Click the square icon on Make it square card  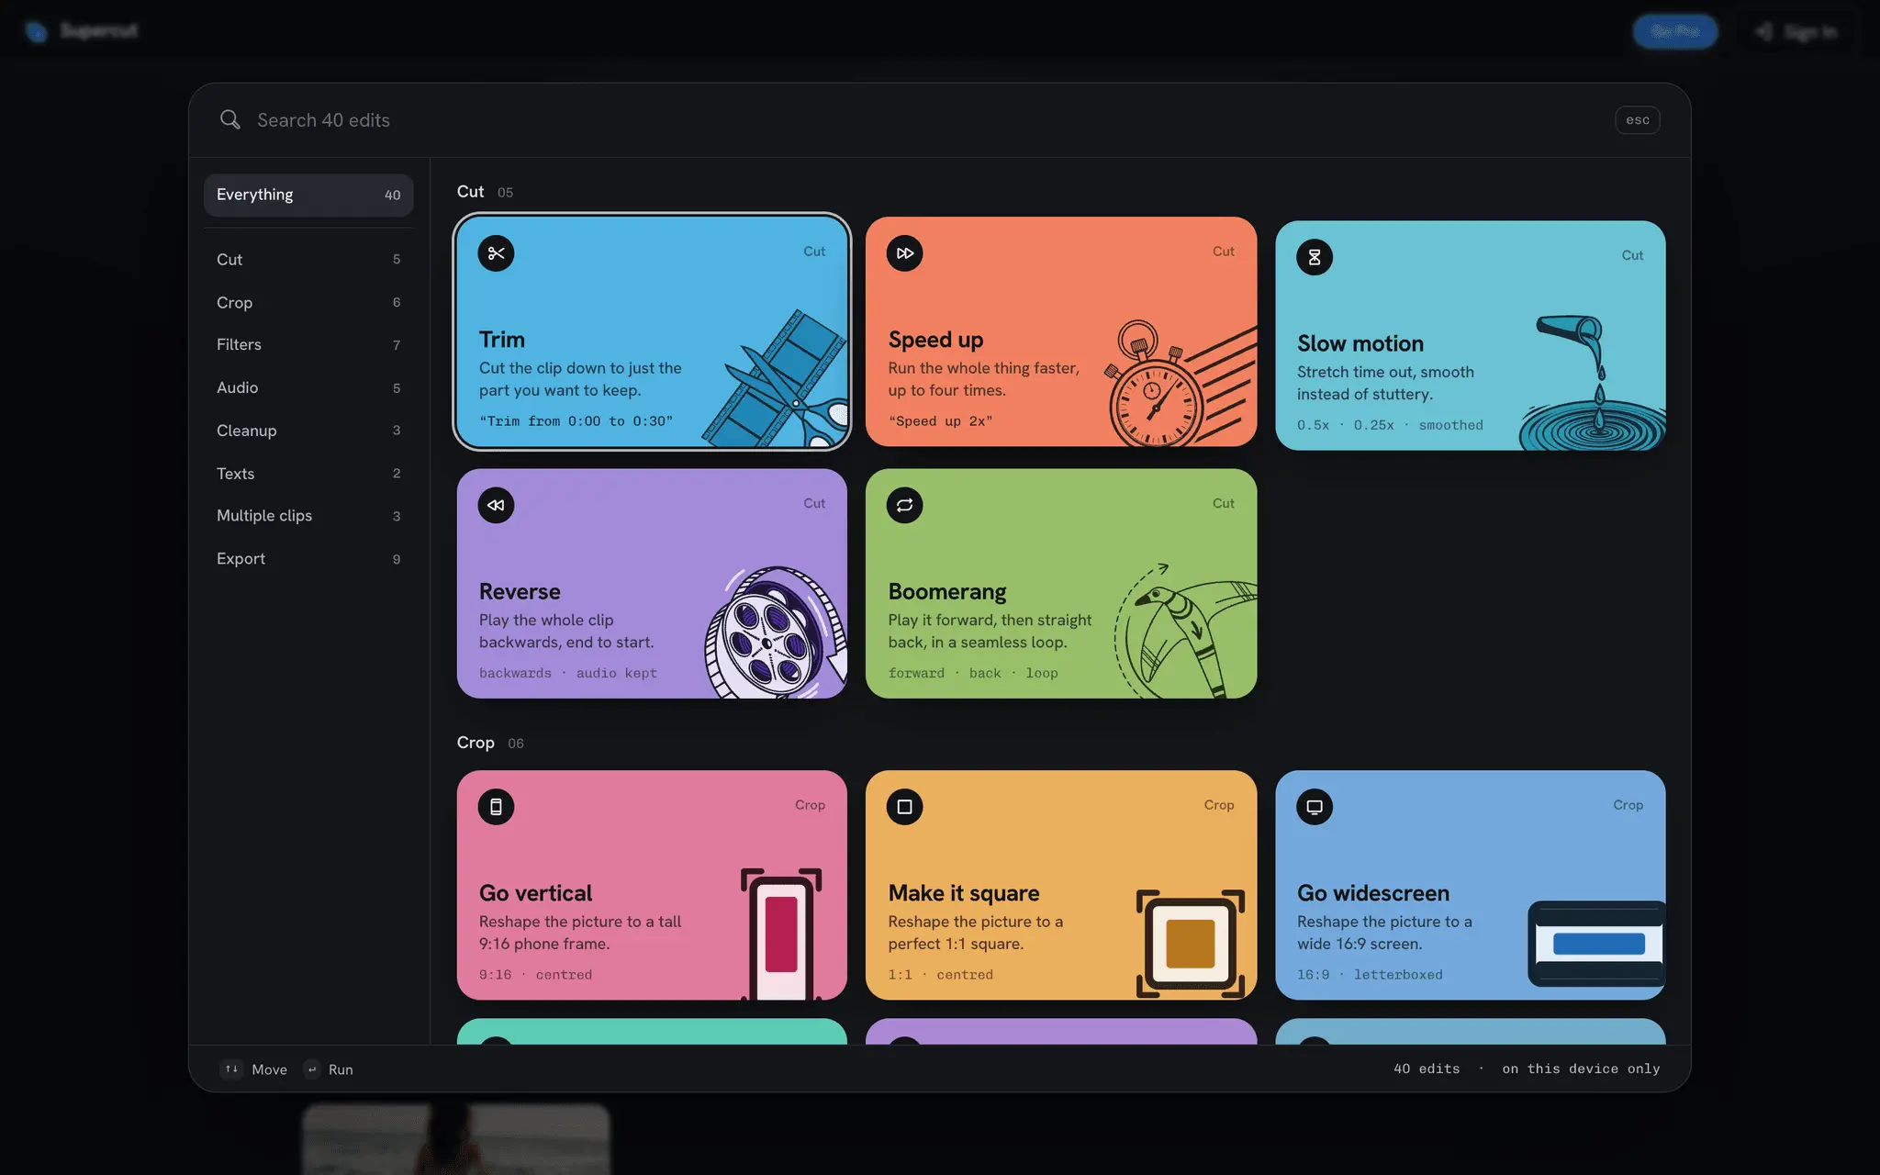[904, 807]
